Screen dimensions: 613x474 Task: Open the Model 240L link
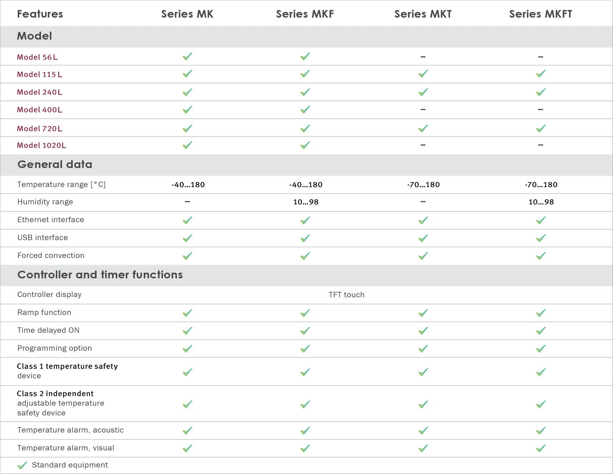click(x=40, y=92)
